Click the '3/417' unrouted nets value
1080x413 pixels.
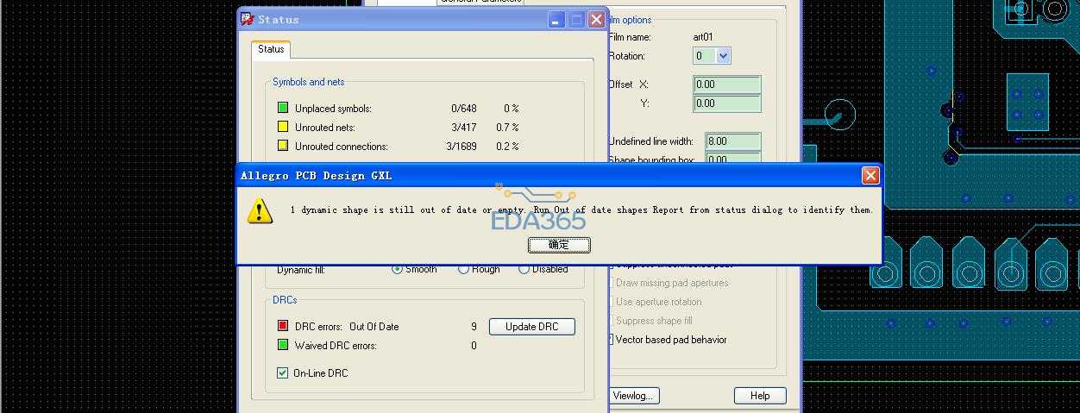click(x=462, y=128)
